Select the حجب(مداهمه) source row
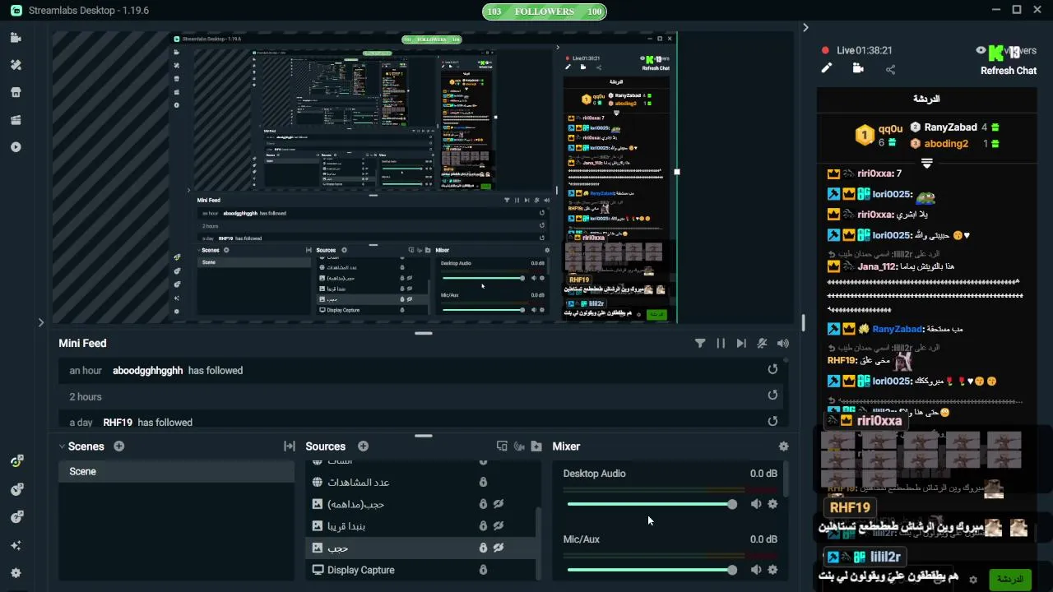The image size is (1053, 592). coord(420,504)
